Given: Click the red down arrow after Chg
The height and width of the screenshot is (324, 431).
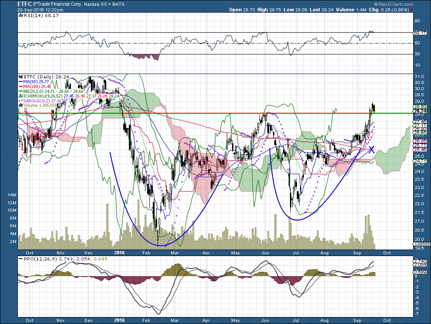Looking at the screenshot, I should tap(411, 10).
